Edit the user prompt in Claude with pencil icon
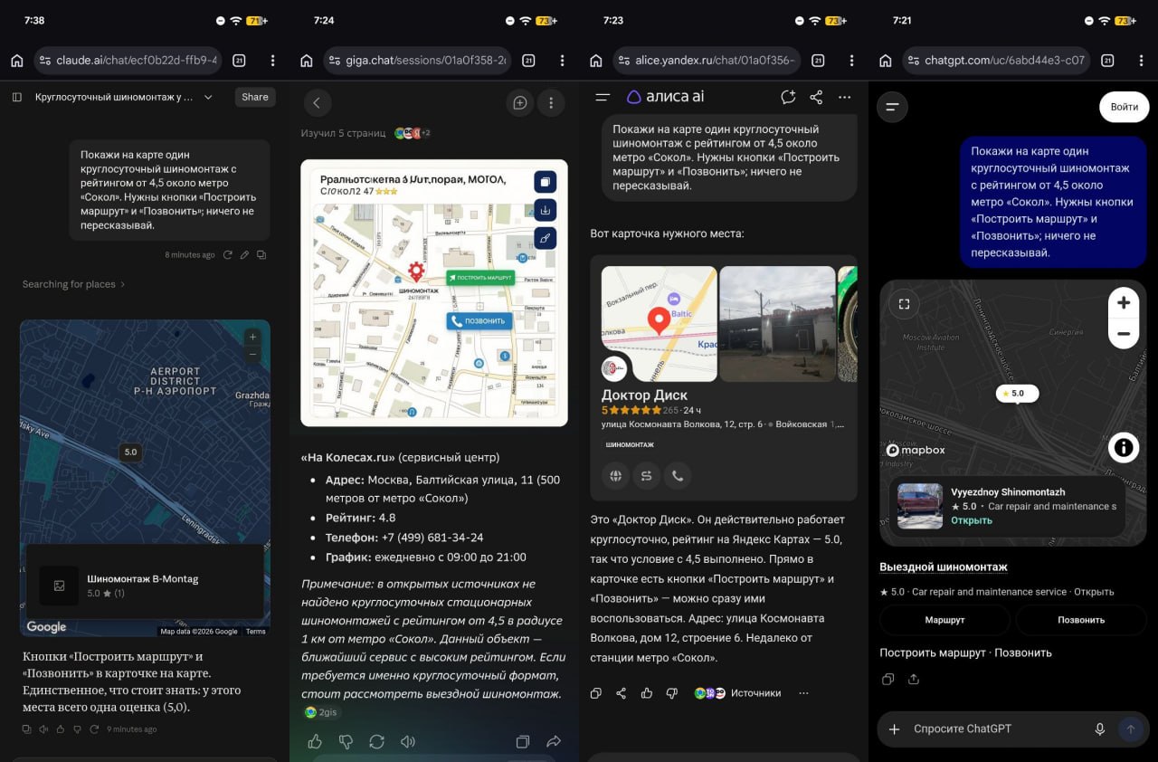Viewport: 1158px width, 762px height. click(x=244, y=255)
